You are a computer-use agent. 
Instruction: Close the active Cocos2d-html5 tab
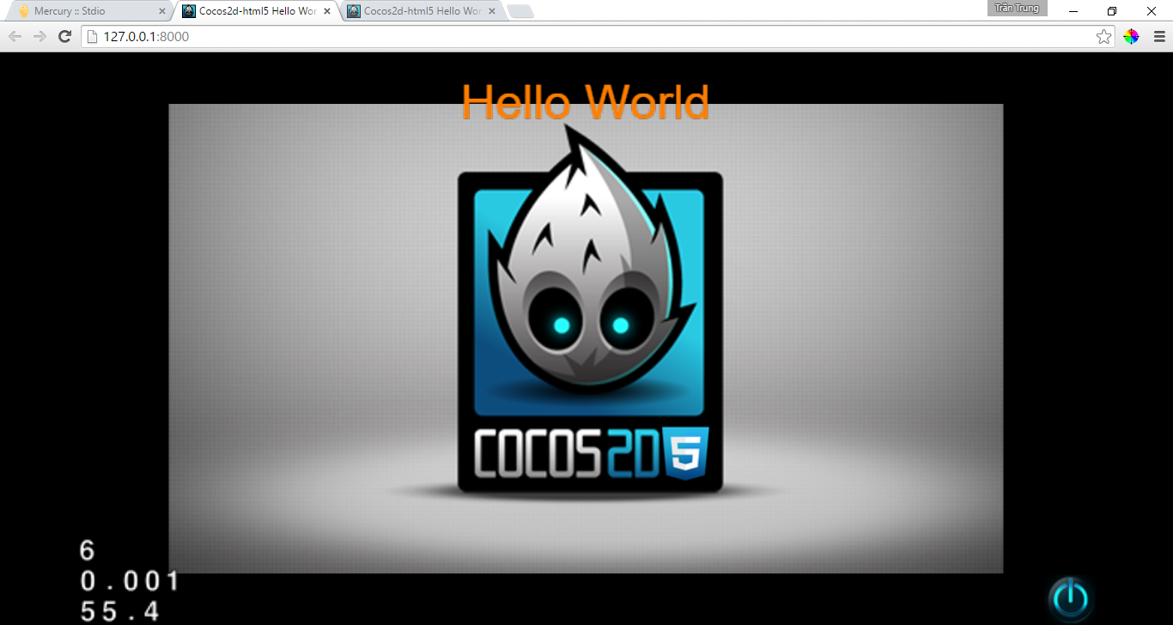327,11
